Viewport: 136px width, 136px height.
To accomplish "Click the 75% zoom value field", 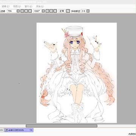I will [12, 11].
